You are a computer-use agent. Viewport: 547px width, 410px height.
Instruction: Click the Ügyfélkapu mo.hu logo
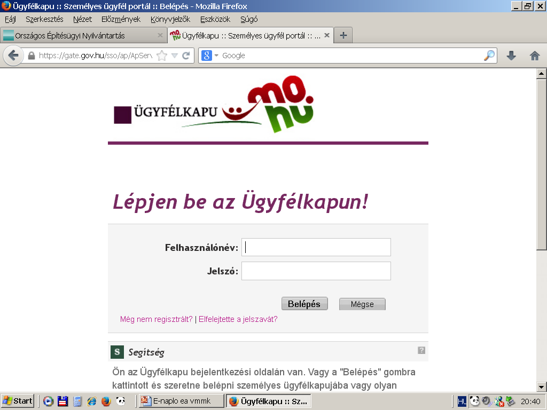click(x=214, y=104)
